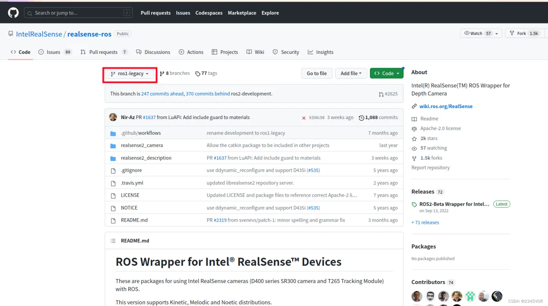Screen dimensions: 548x306
Task: Click the history clock icon beside 1,088 commits
Action: pyautogui.click(x=361, y=118)
